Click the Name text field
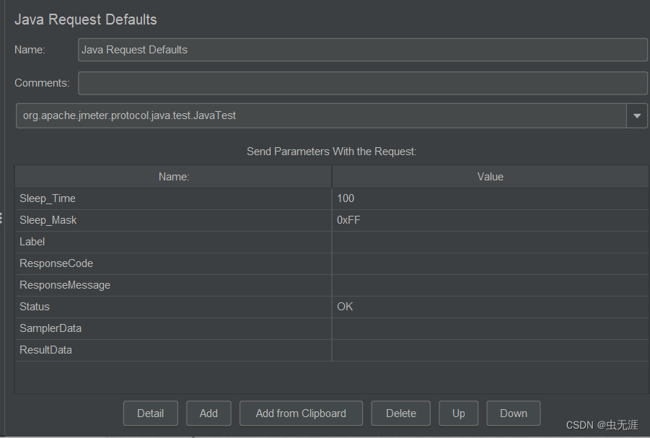 362,50
